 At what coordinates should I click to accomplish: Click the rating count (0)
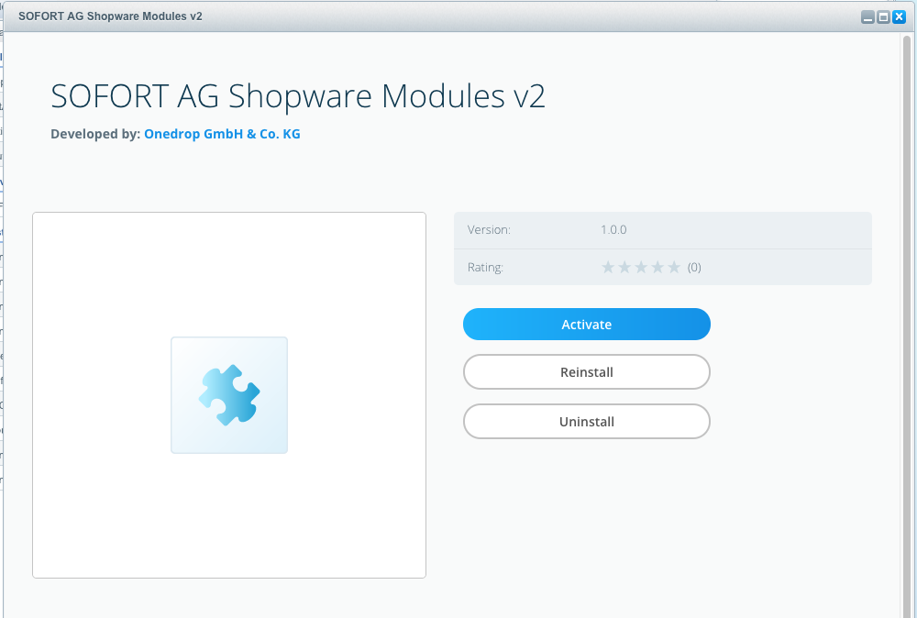tap(694, 268)
